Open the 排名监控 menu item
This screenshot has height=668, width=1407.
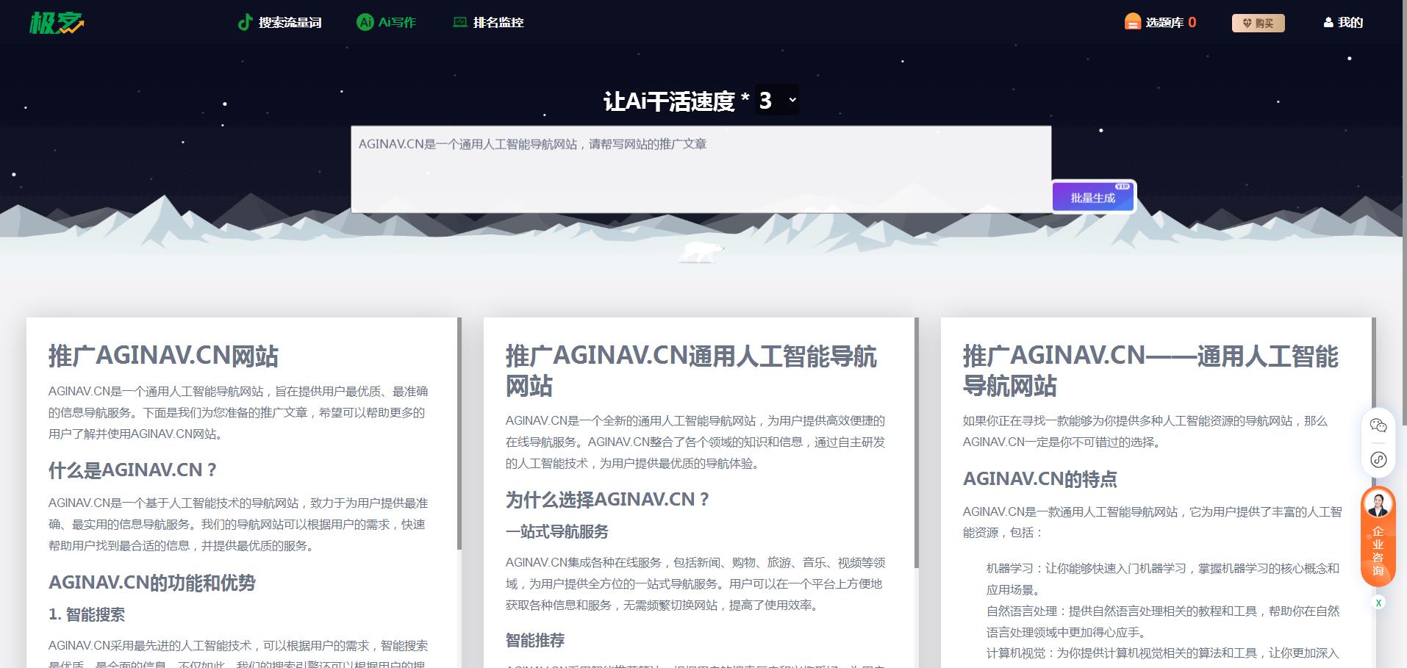(498, 23)
